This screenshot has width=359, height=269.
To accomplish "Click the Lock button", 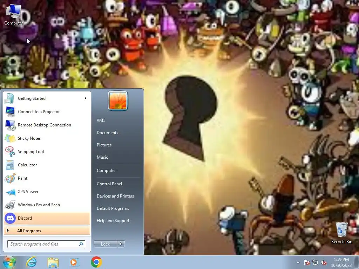I will click(105, 244).
